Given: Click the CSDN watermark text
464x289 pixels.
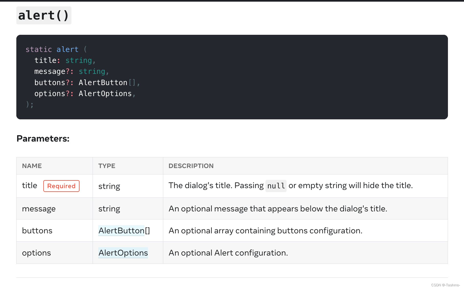Looking at the screenshot, I should (445, 285).
